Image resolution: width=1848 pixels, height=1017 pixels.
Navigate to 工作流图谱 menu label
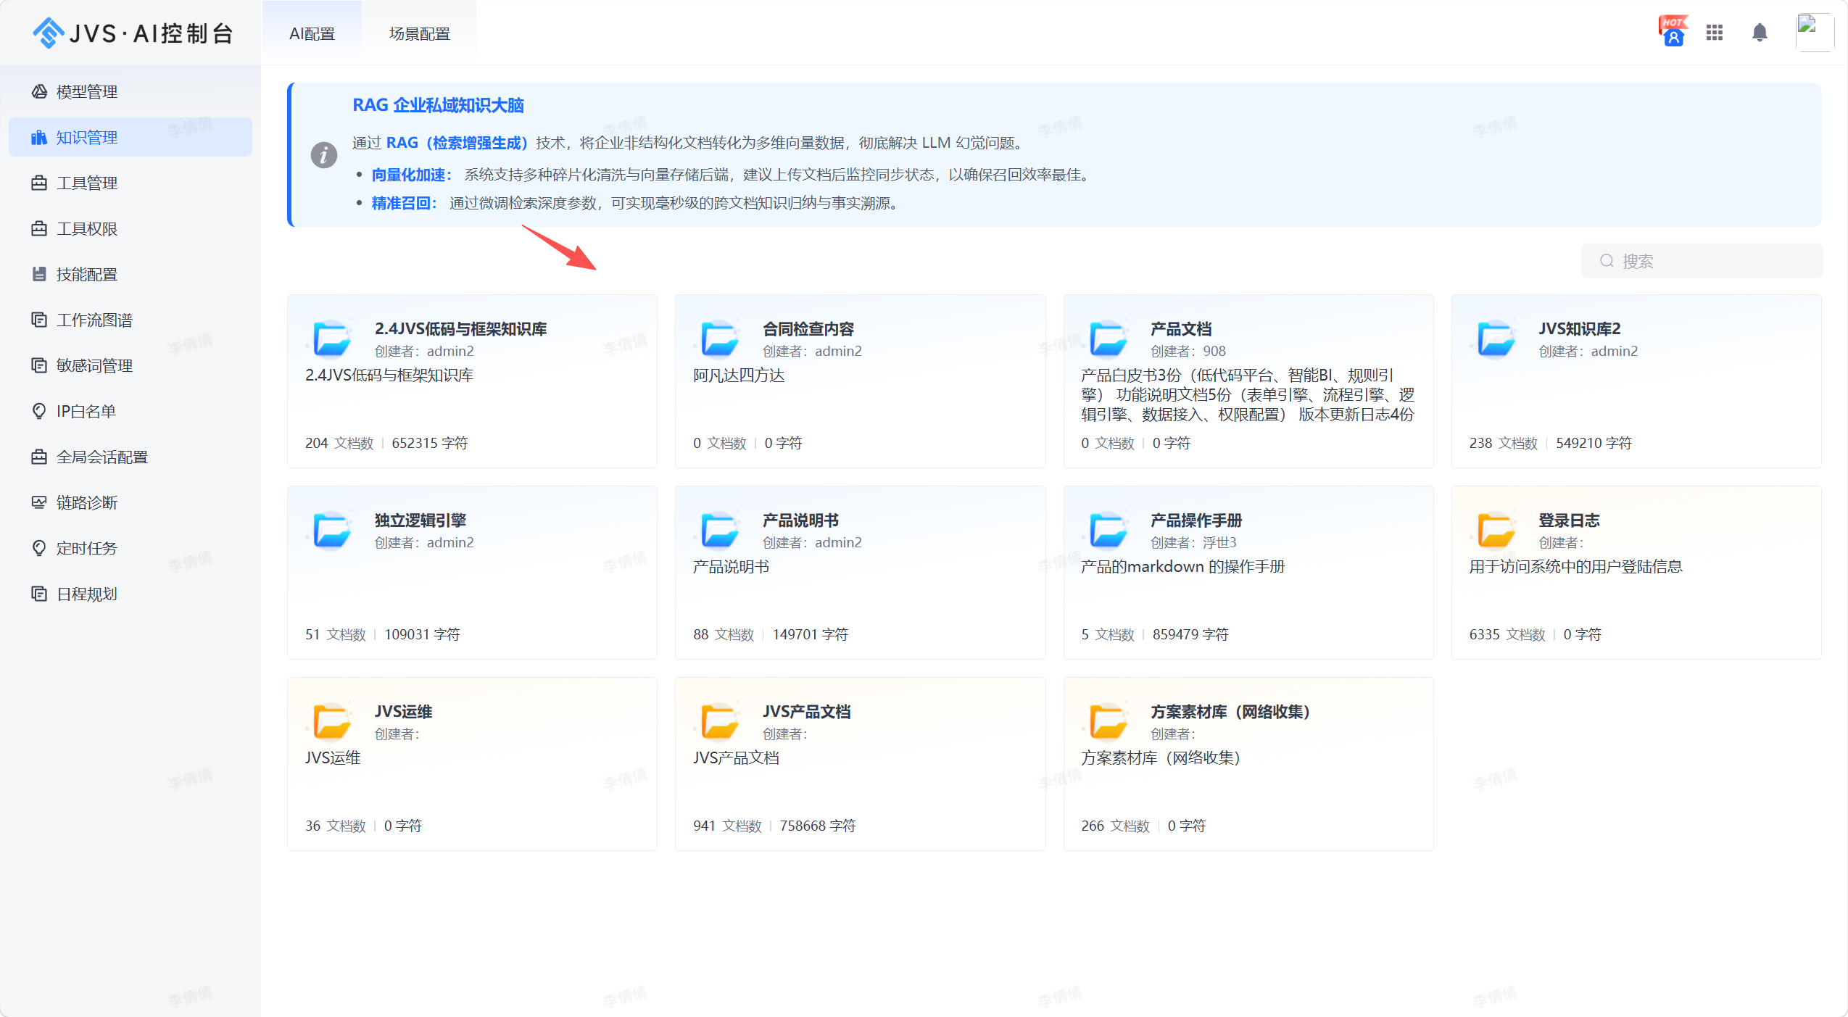[94, 320]
